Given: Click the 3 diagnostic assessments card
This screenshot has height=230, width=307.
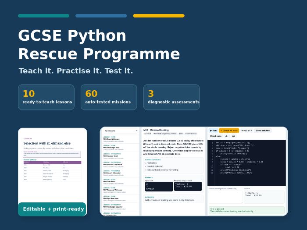Looking at the screenshot, I should tap(171, 97).
